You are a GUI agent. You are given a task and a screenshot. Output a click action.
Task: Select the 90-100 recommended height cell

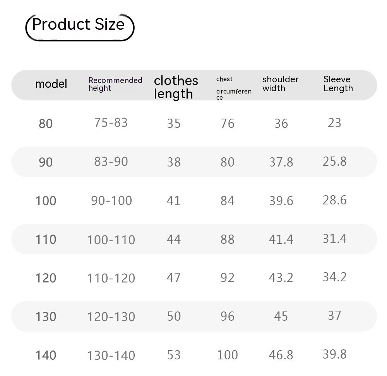111,201
